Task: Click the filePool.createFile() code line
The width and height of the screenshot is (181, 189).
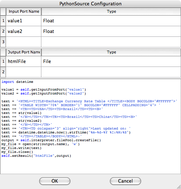Action: (51, 140)
